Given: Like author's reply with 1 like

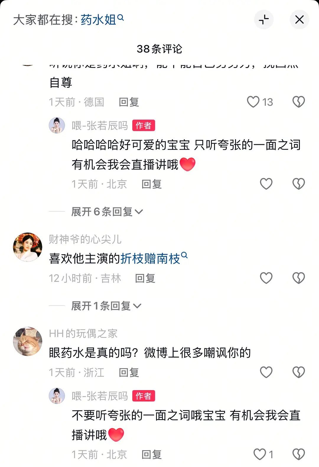Looking at the screenshot, I should [260, 454].
